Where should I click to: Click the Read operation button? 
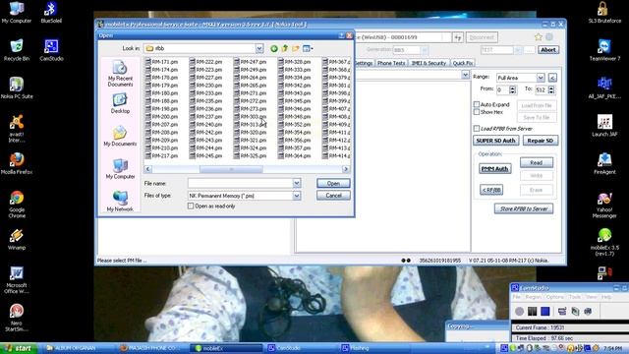tap(537, 162)
